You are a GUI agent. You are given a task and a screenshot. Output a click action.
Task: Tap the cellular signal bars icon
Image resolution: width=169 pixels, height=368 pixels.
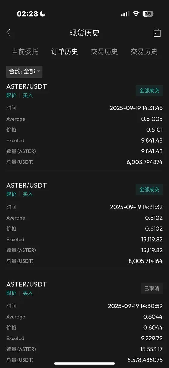[125, 14]
